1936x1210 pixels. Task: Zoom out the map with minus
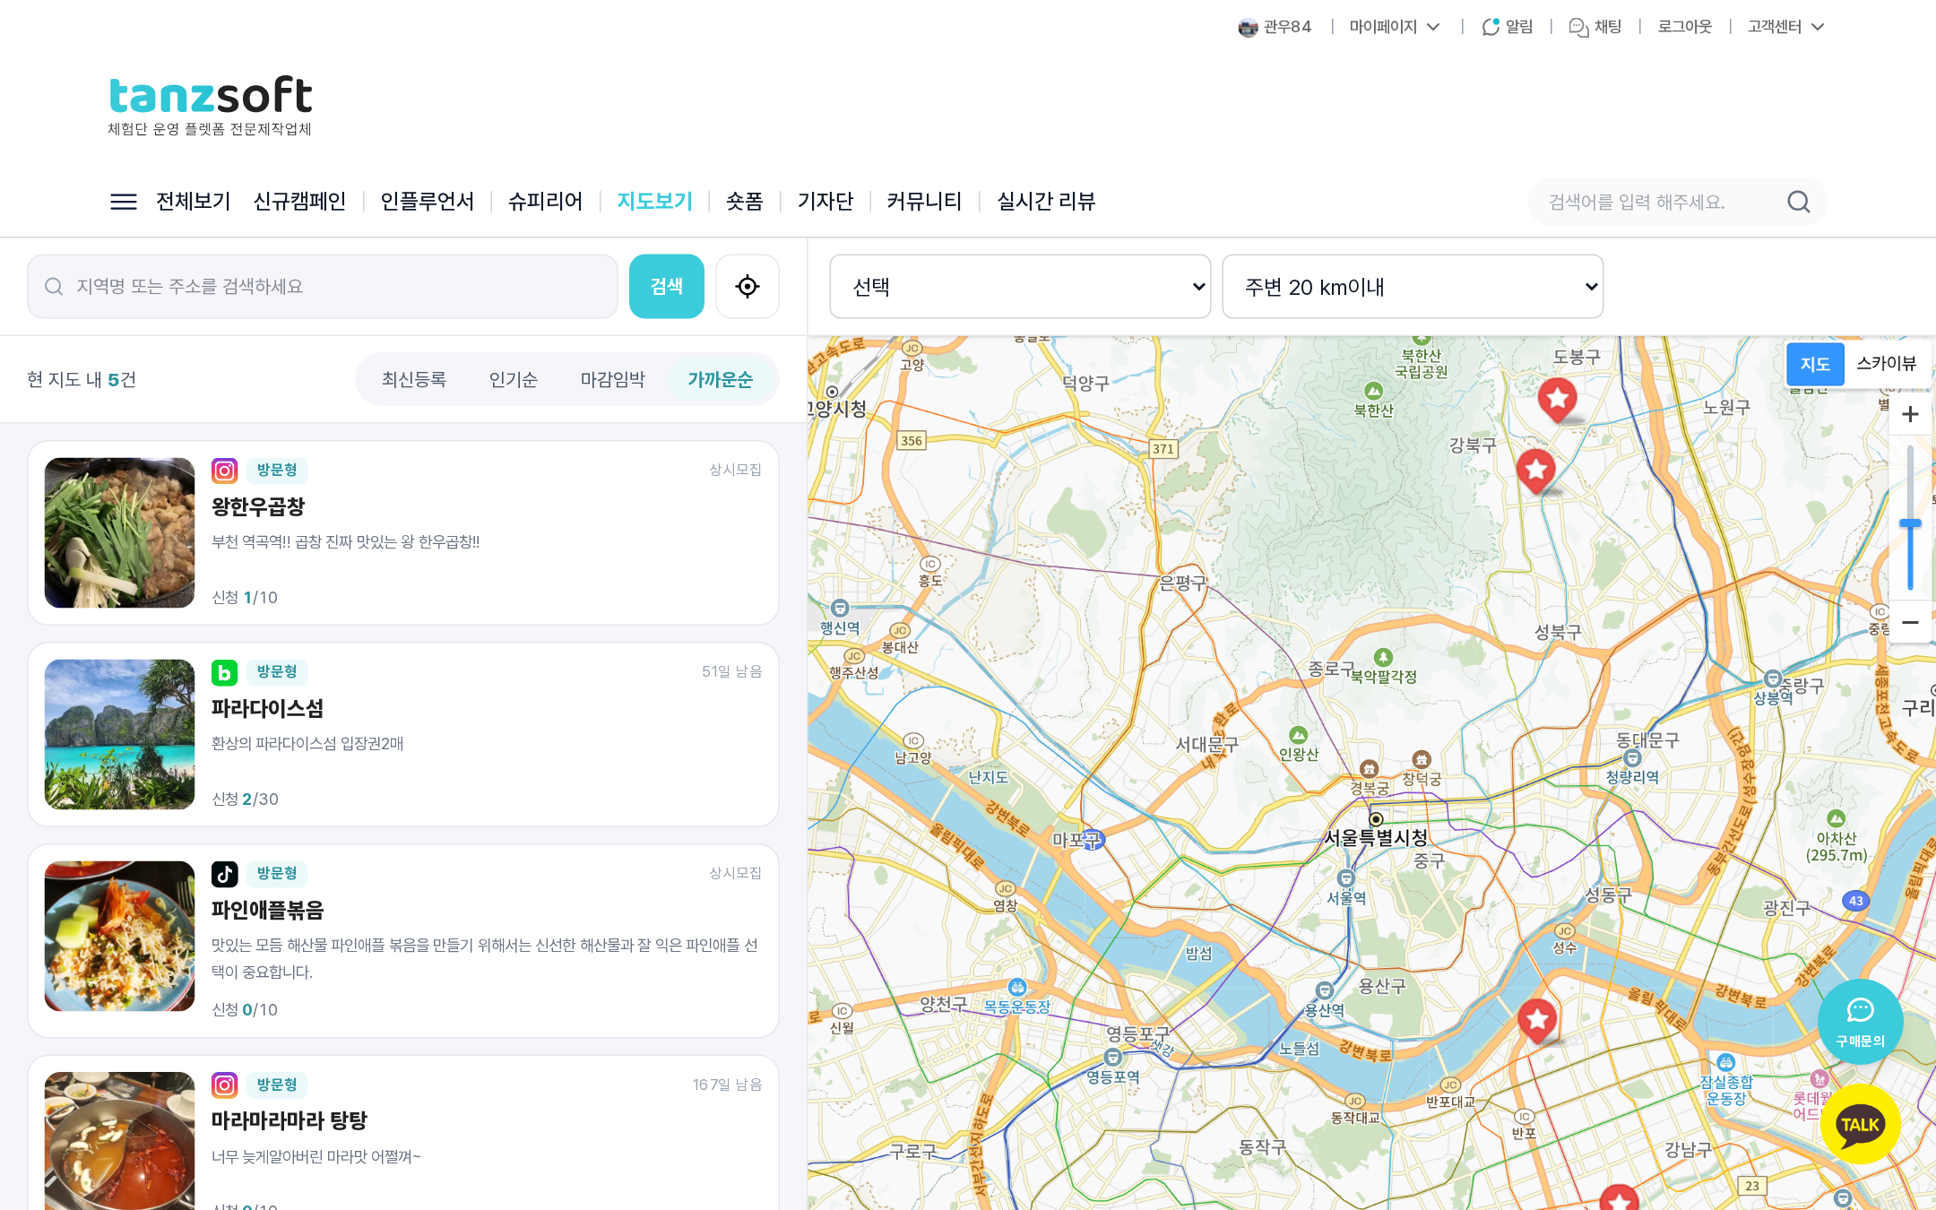(1910, 622)
